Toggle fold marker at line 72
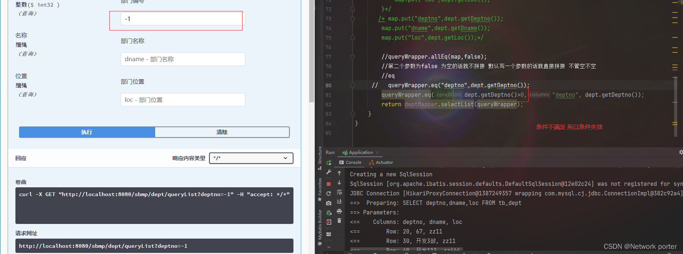683x254 pixels. click(x=353, y=9)
